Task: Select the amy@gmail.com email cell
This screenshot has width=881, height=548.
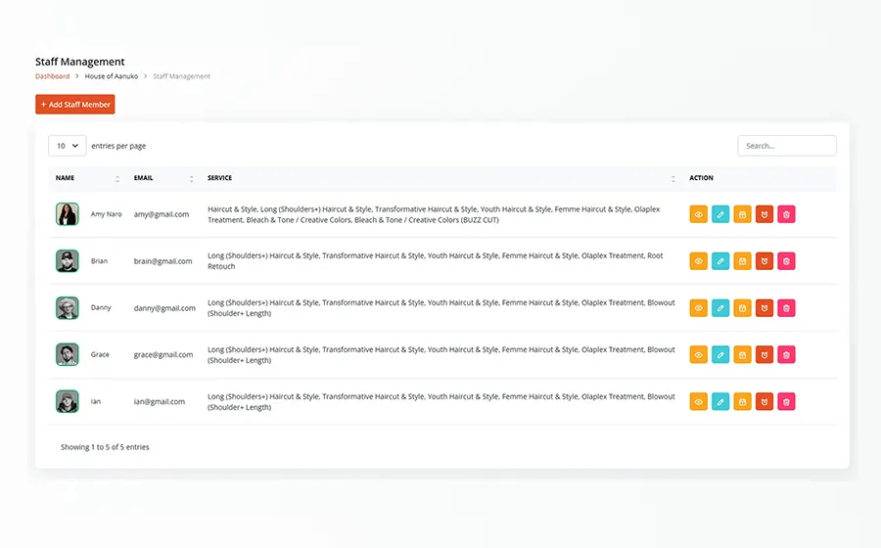Action: point(162,214)
